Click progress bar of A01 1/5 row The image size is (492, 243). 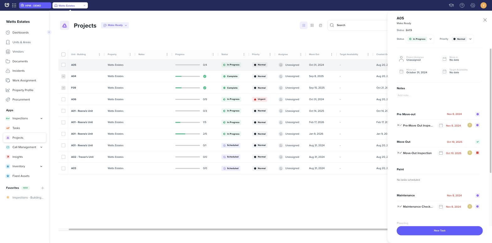(188, 122)
